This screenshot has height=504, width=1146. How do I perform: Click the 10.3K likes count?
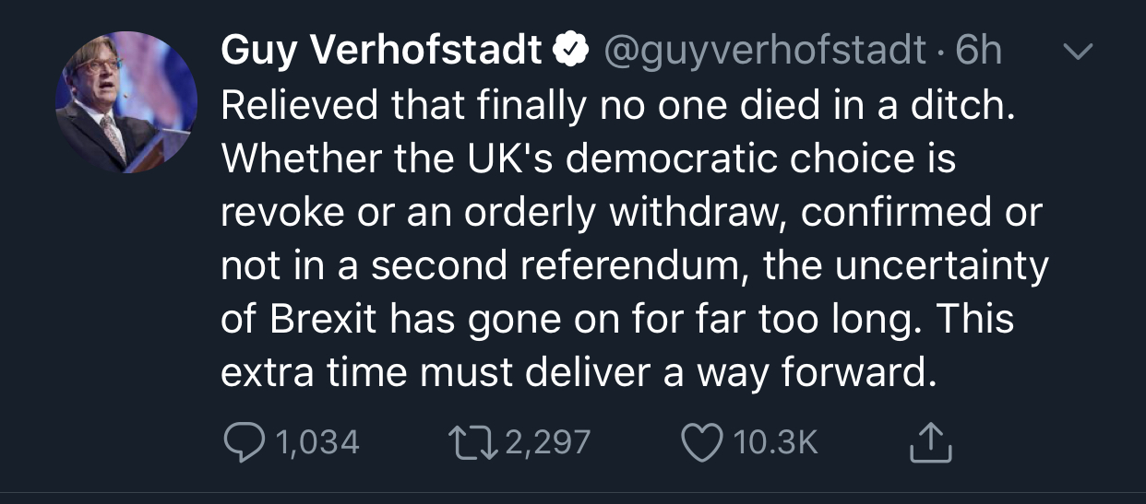click(776, 443)
